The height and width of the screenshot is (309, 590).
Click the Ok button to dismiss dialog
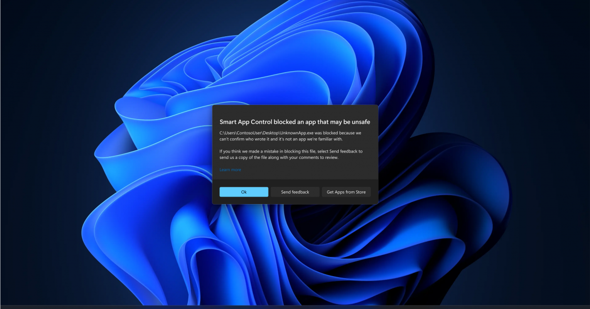(244, 192)
